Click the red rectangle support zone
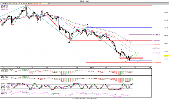The height and width of the screenshot is (99, 169). coord(132,58)
